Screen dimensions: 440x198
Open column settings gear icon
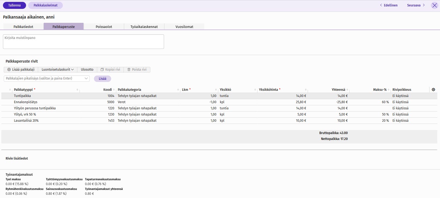tap(433, 90)
